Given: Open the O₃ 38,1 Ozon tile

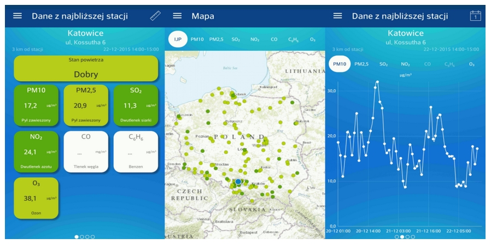Looking at the screenshot, I should 36,198.
